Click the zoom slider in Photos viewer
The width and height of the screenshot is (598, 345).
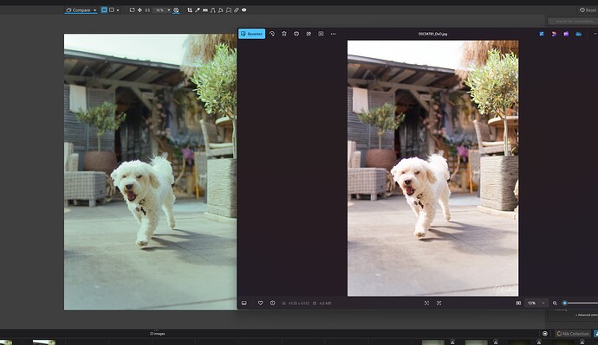(x=581, y=303)
